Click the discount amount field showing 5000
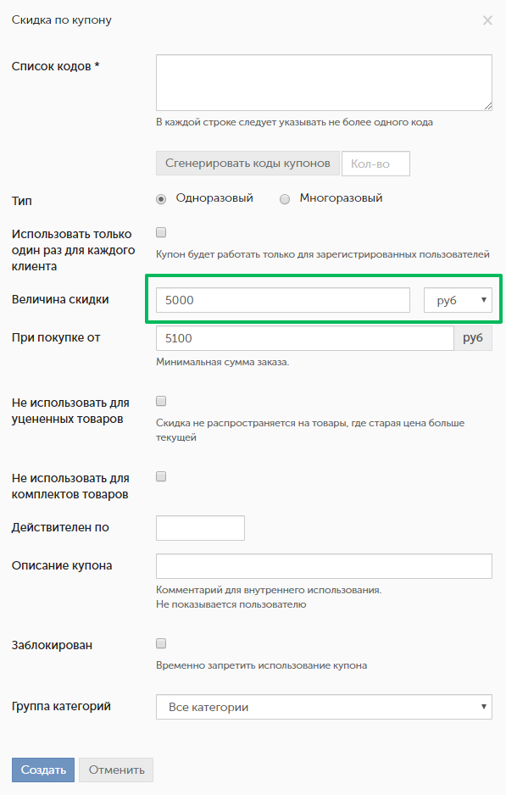 click(x=283, y=300)
